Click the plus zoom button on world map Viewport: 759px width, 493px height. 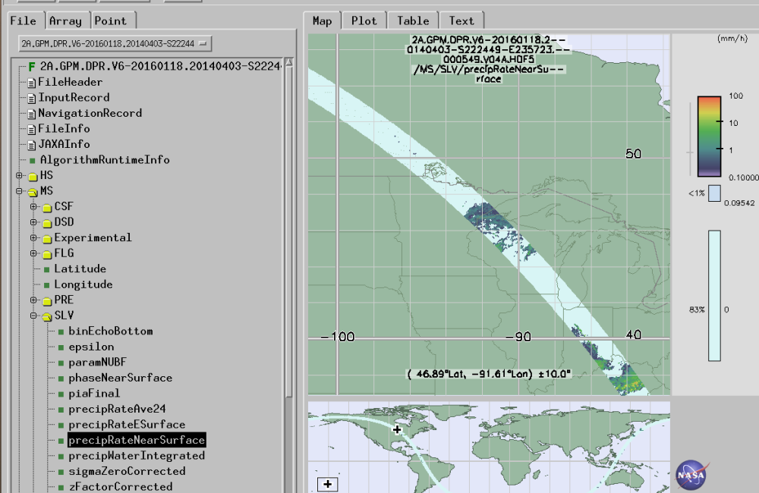pyautogui.click(x=327, y=484)
